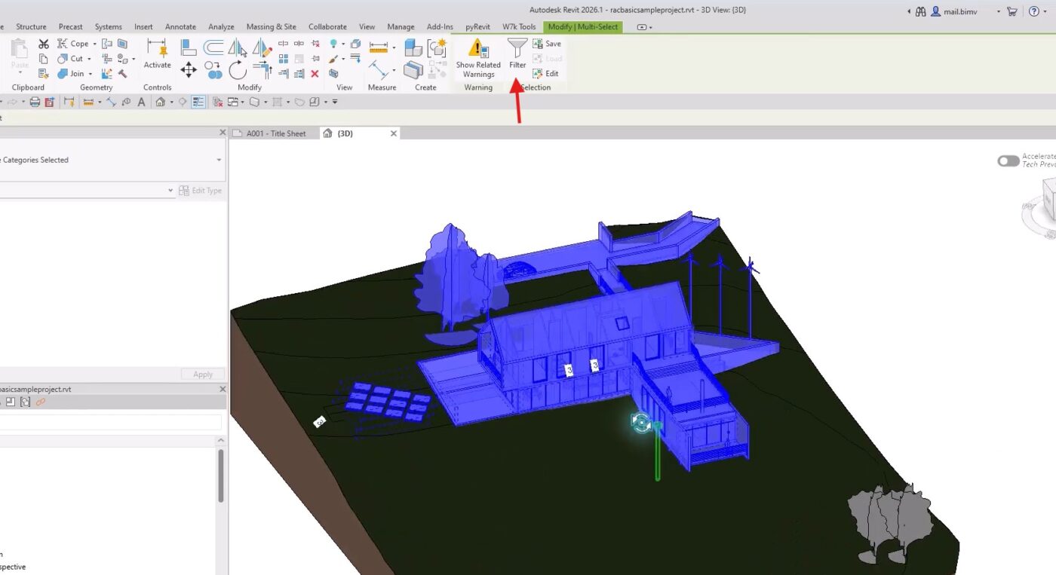The height and width of the screenshot is (575, 1056).
Task: Toggle the Accelerated Graphics Tech Preview switch
Action: pyautogui.click(x=1008, y=161)
